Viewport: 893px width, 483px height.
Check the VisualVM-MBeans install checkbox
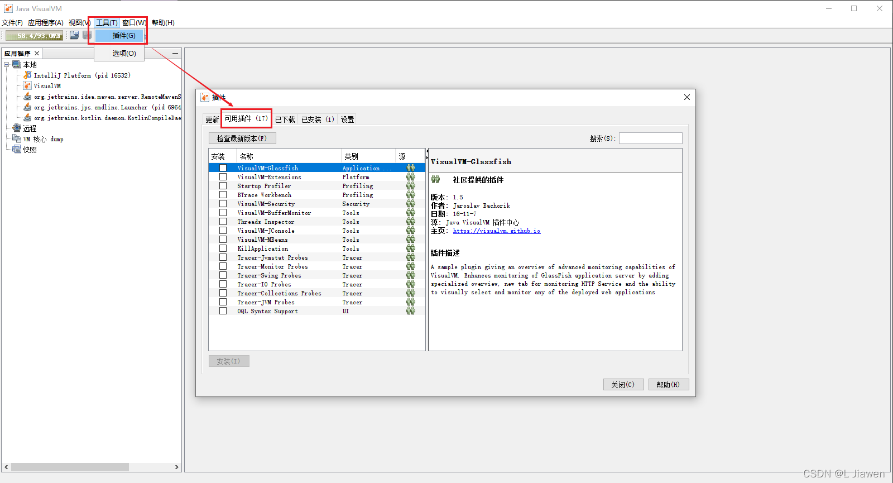coord(223,239)
